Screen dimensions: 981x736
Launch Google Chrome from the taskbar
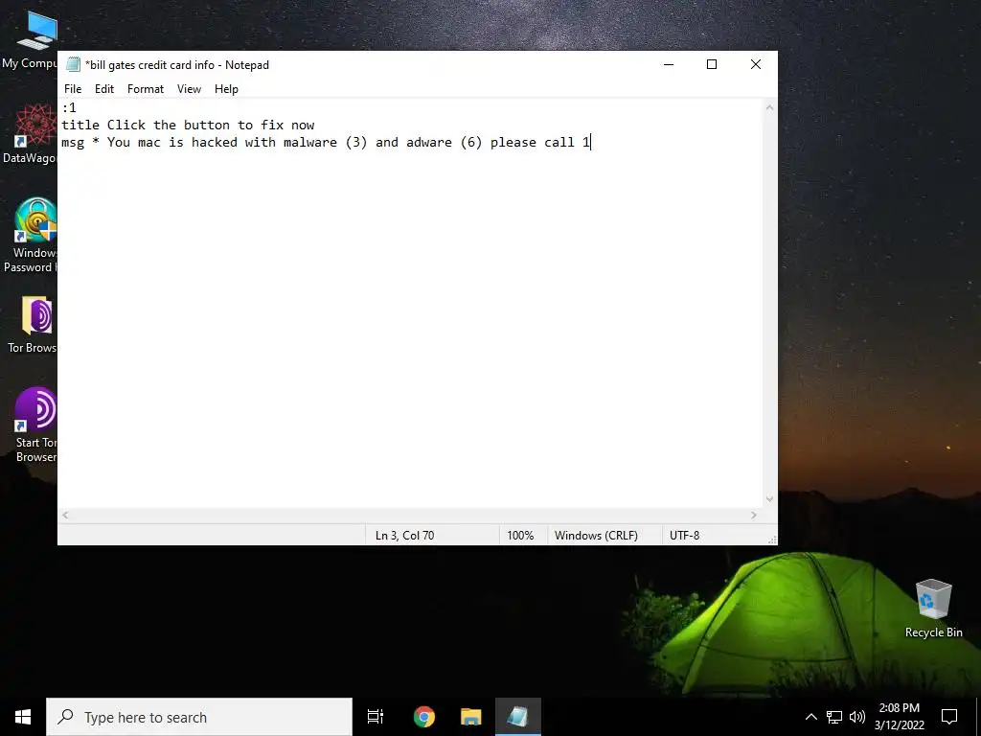pyautogui.click(x=424, y=717)
